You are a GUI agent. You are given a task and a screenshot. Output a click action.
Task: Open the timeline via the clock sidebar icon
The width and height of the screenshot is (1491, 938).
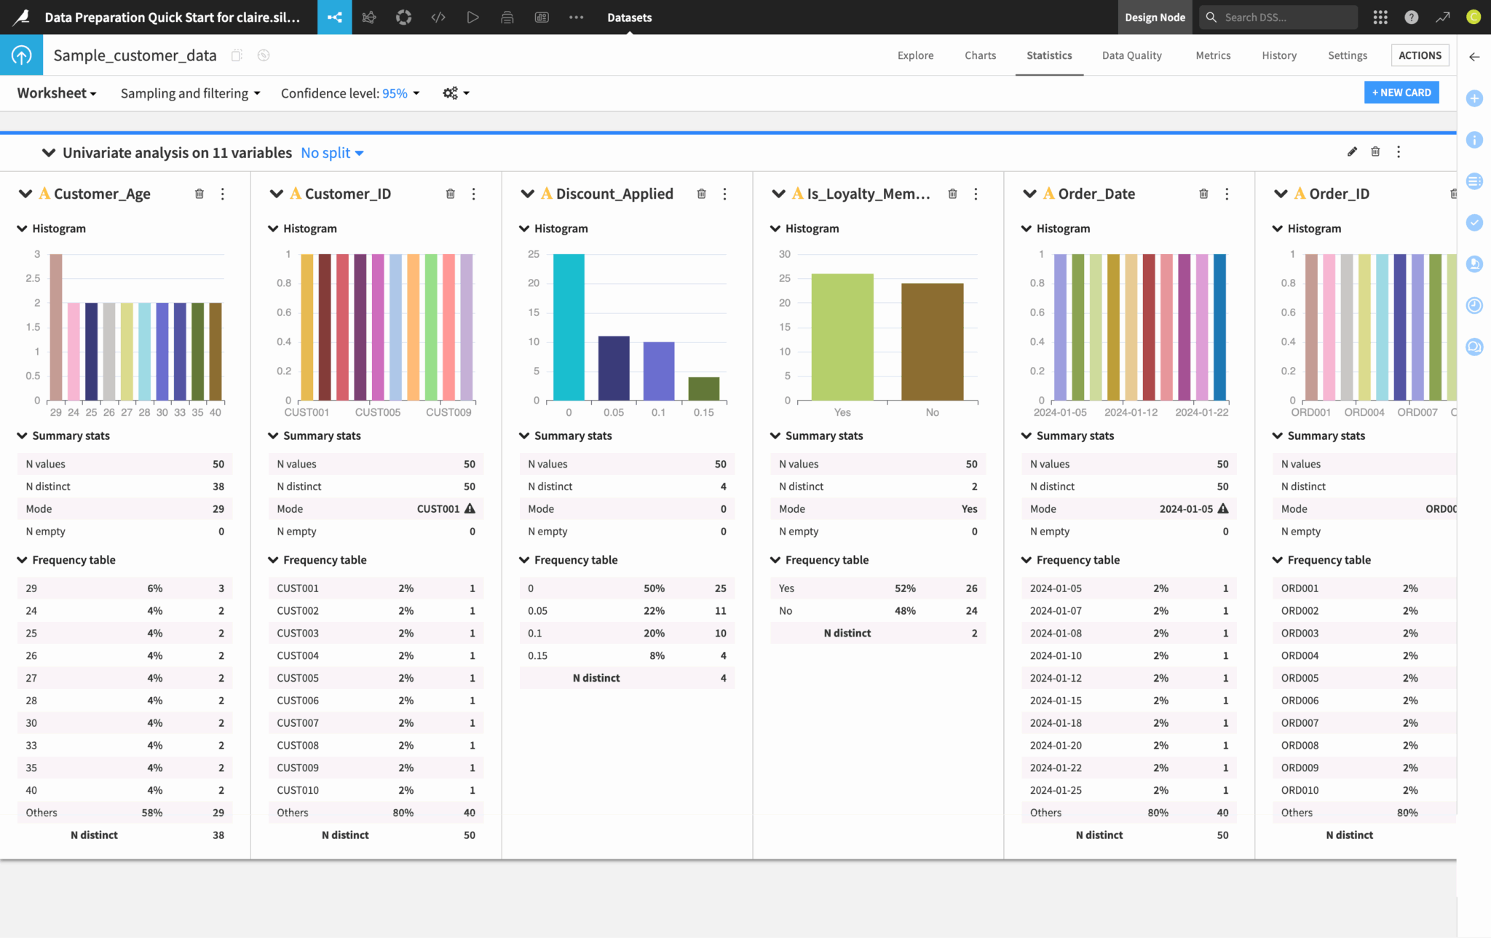pyautogui.click(x=1474, y=306)
